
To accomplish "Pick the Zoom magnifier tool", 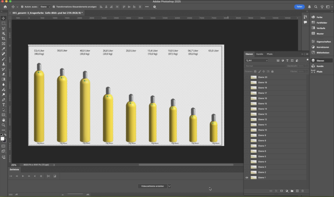I will [4, 125].
